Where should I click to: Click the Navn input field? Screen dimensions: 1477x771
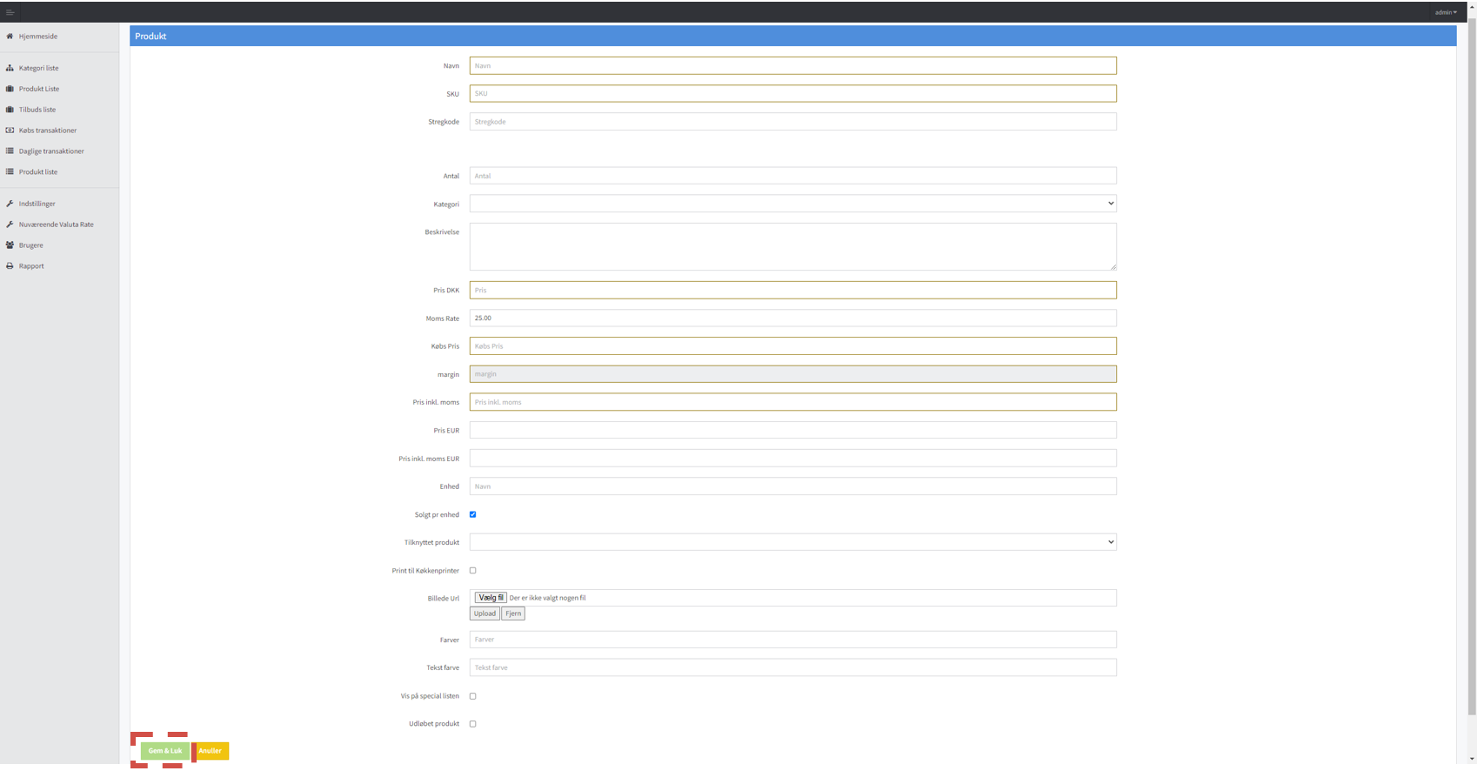(x=792, y=66)
